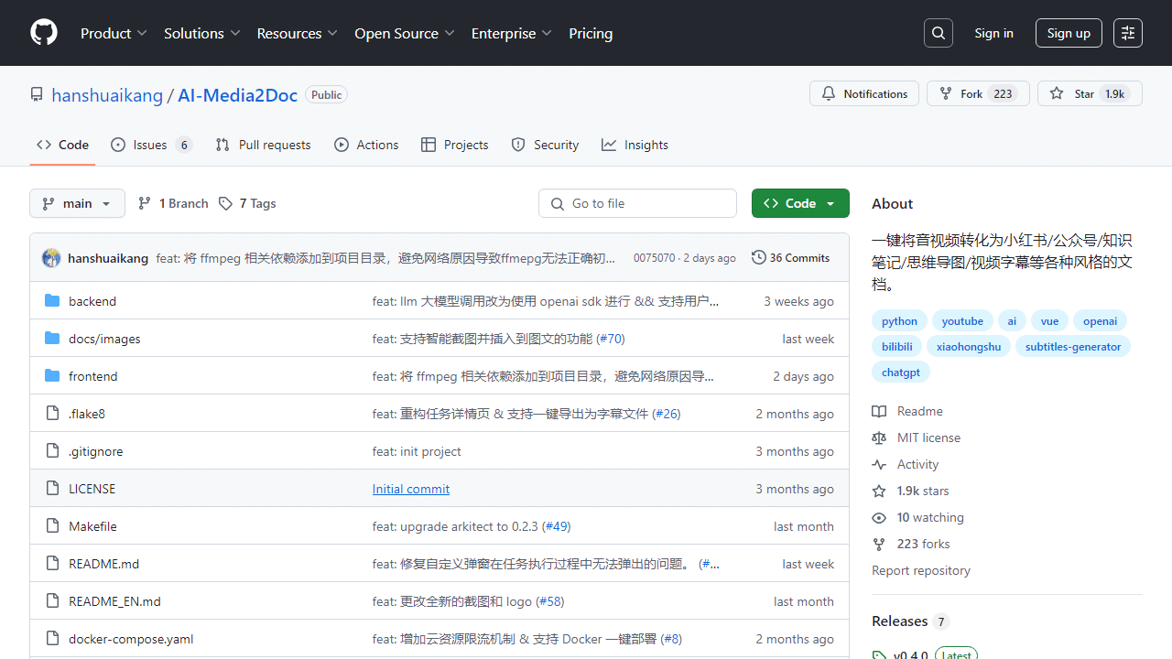1172x659 pixels.
Task: Open the hanshuaikang owner link in title
Action: [x=107, y=94]
